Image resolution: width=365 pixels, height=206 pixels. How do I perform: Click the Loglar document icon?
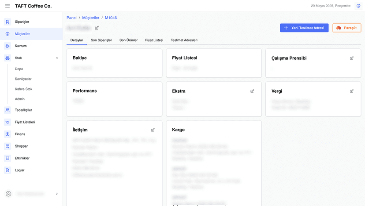point(7,170)
